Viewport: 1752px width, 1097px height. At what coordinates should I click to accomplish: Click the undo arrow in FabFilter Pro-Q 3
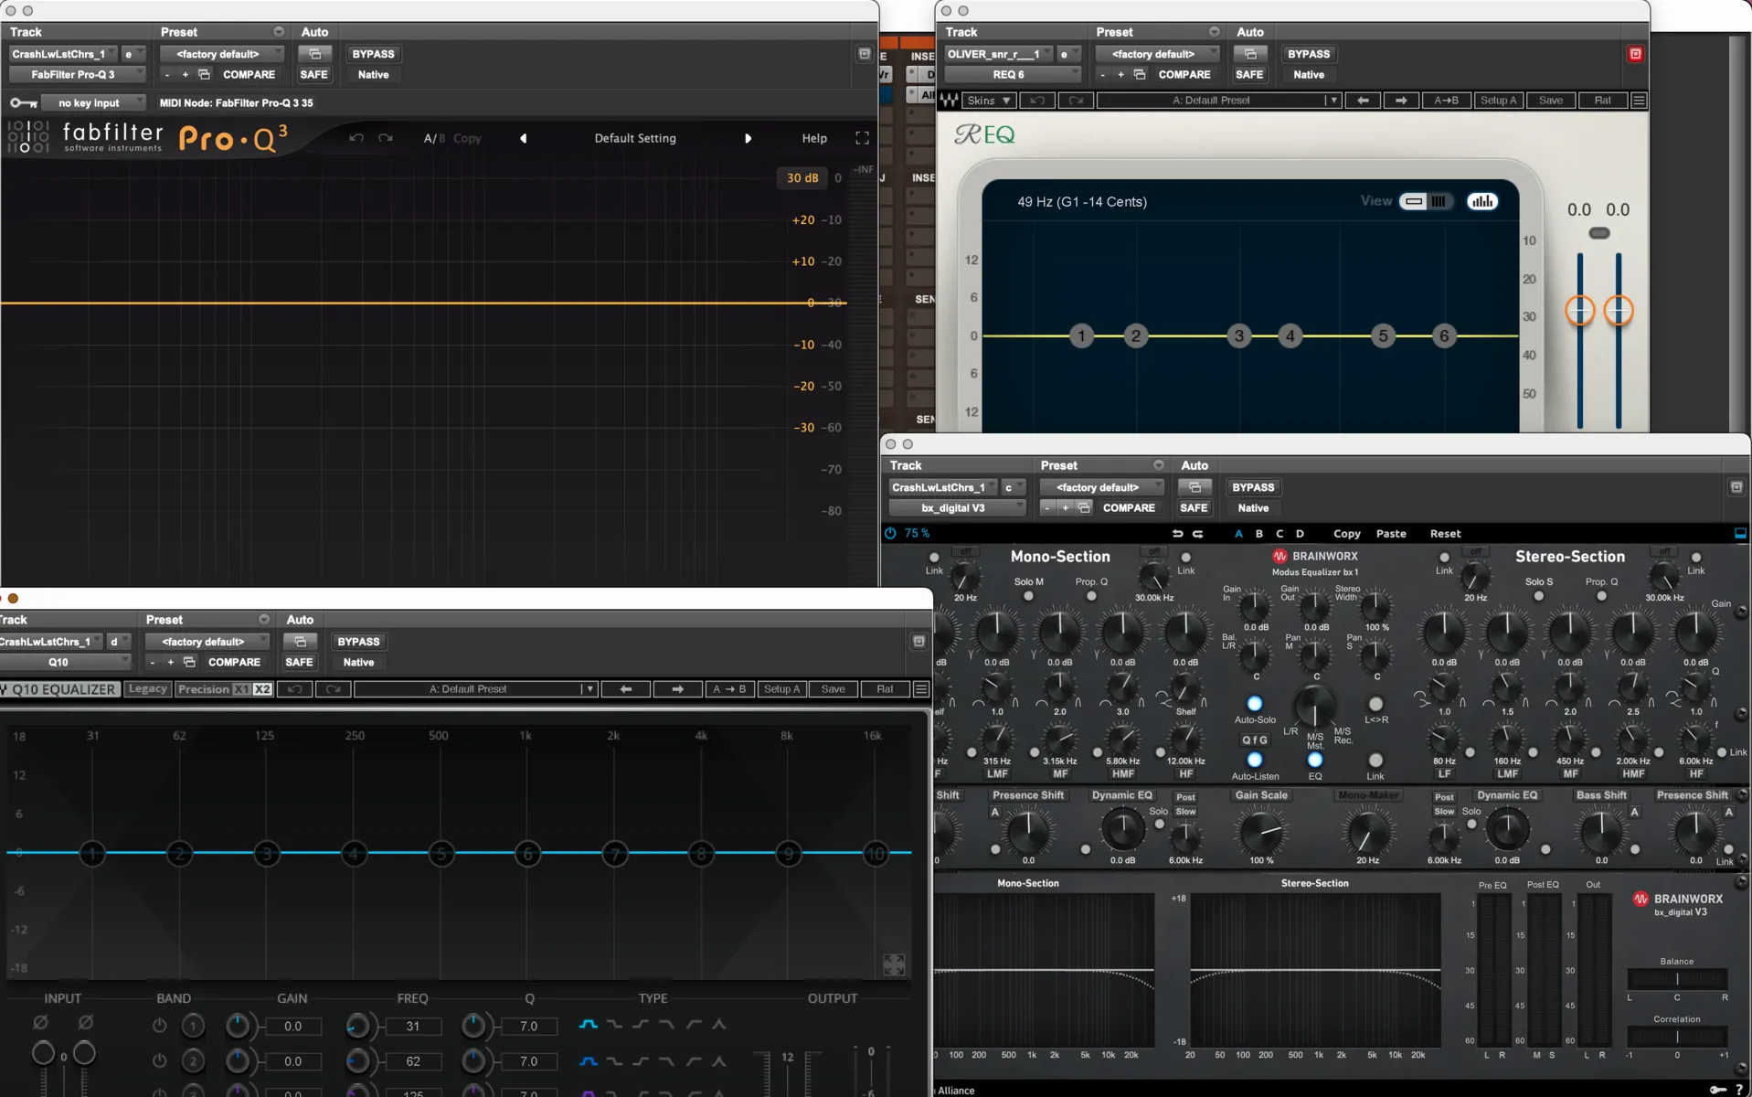(356, 138)
